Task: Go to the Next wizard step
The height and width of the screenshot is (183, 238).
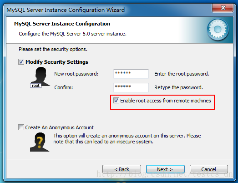Action: click(165, 169)
